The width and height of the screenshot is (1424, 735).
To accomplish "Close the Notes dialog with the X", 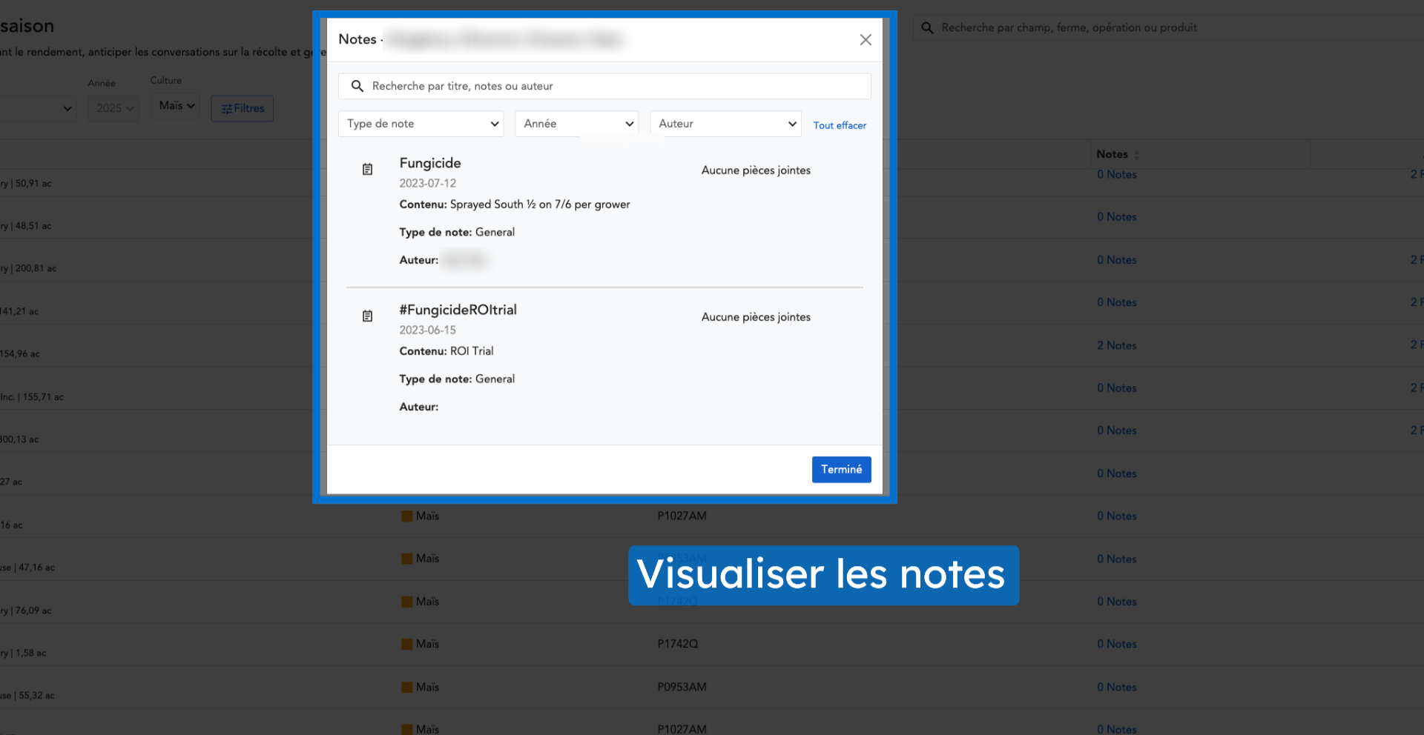I will click(866, 40).
